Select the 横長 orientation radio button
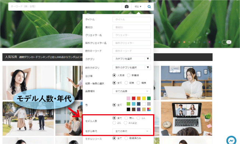Viewport: 240px width, 144px height. [x=138, y=83]
